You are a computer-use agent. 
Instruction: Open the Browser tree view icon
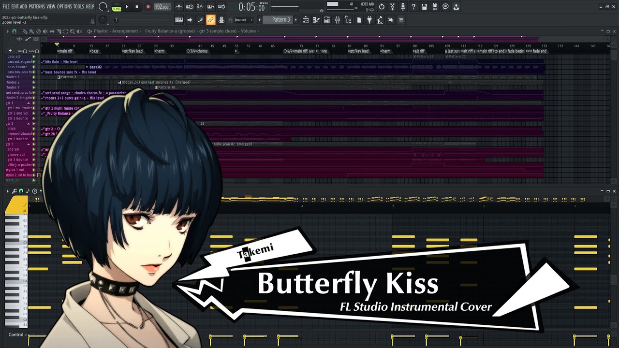tap(348, 20)
